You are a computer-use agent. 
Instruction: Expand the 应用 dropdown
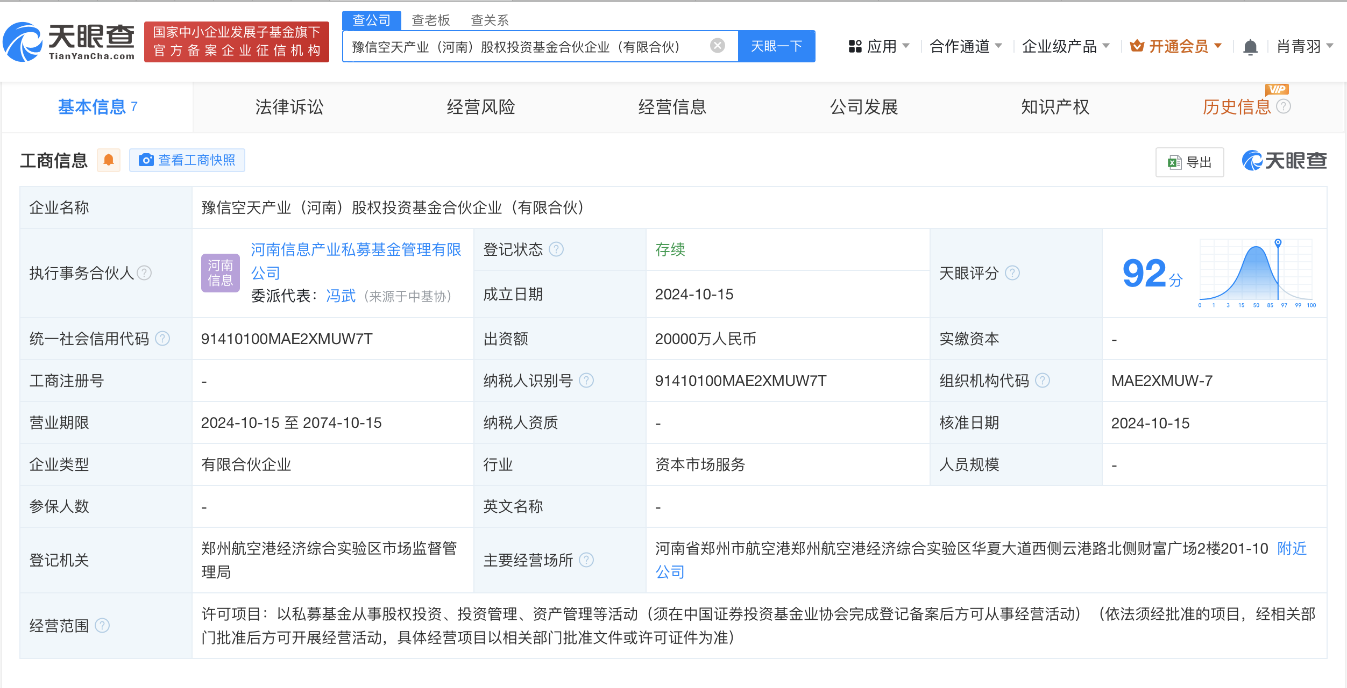[x=885, y=46]
